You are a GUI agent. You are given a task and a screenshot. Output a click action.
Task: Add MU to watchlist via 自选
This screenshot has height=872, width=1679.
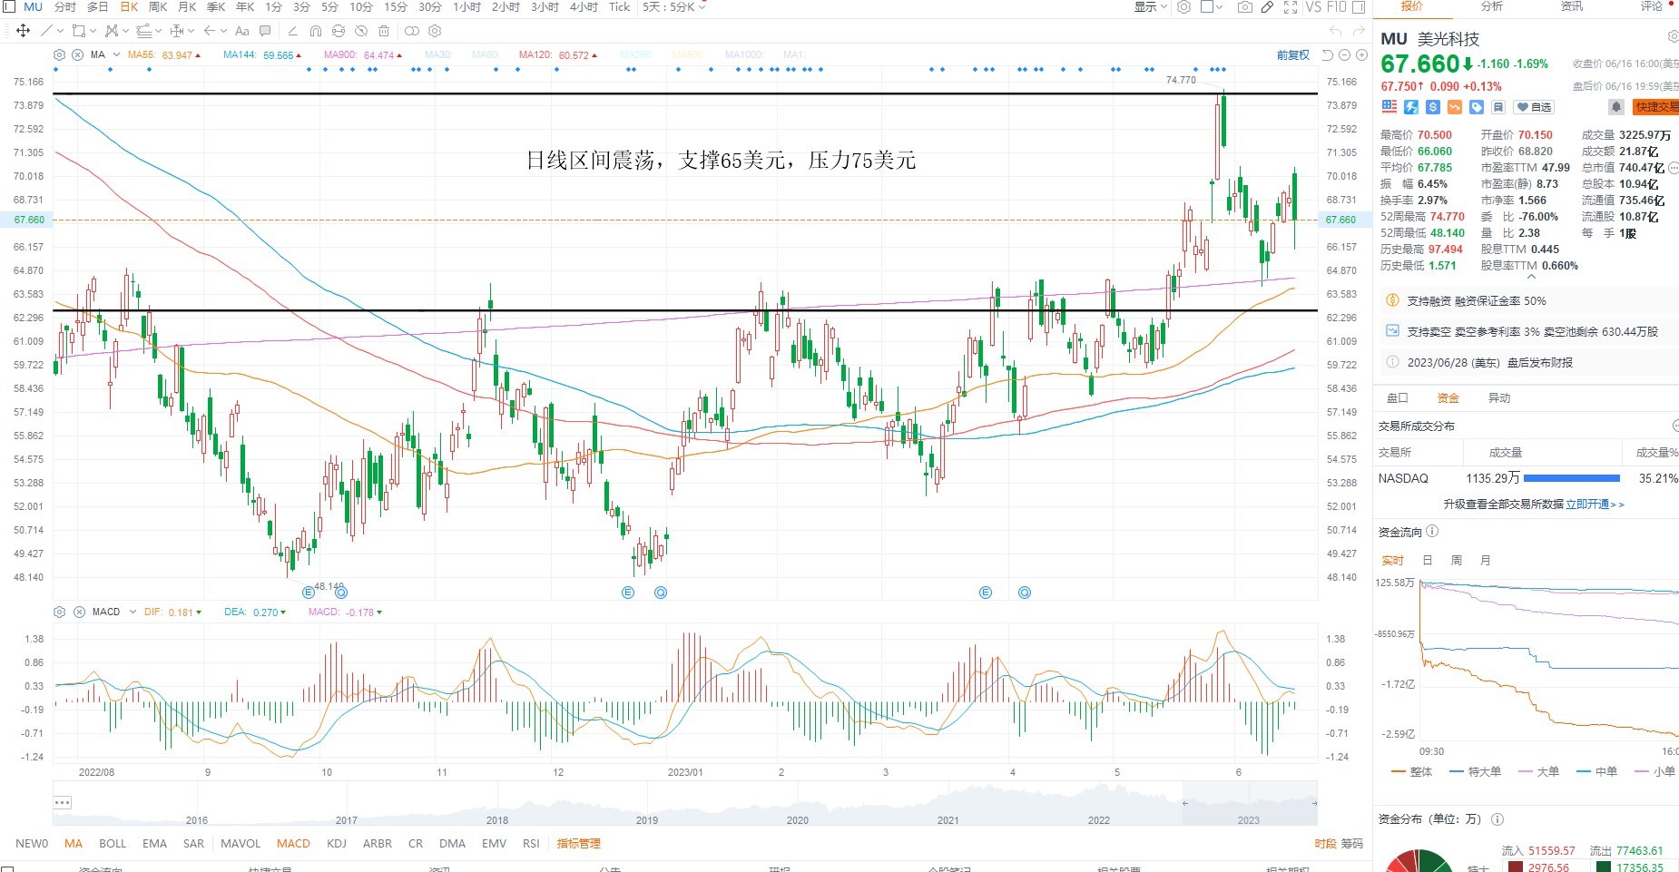coord(1534,107)
